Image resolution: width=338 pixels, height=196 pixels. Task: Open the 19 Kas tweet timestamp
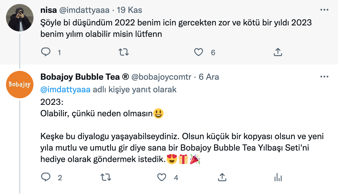[x=130, y=10]
